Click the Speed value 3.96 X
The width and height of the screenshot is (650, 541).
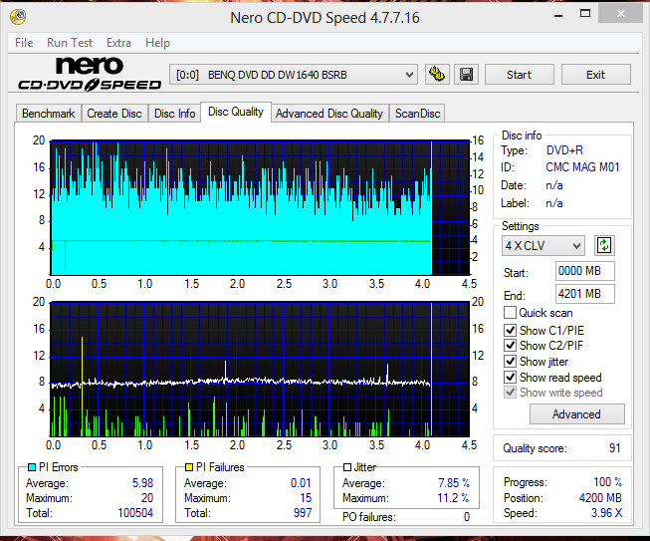click(x=606, y=513)
